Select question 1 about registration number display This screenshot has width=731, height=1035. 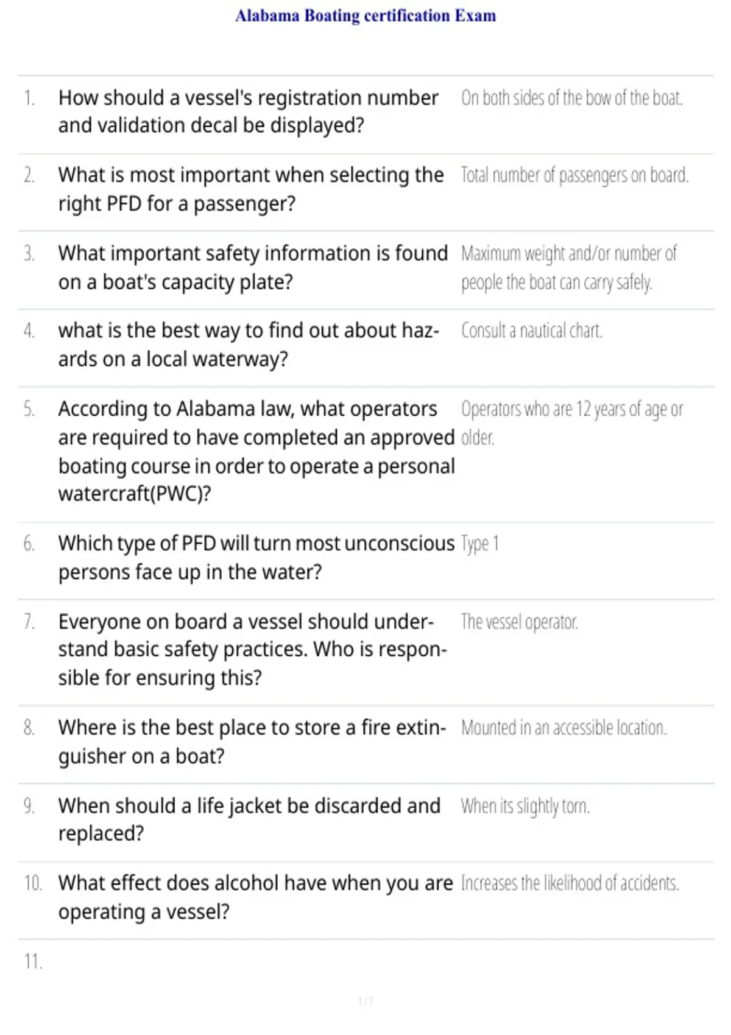pos(248,111)
